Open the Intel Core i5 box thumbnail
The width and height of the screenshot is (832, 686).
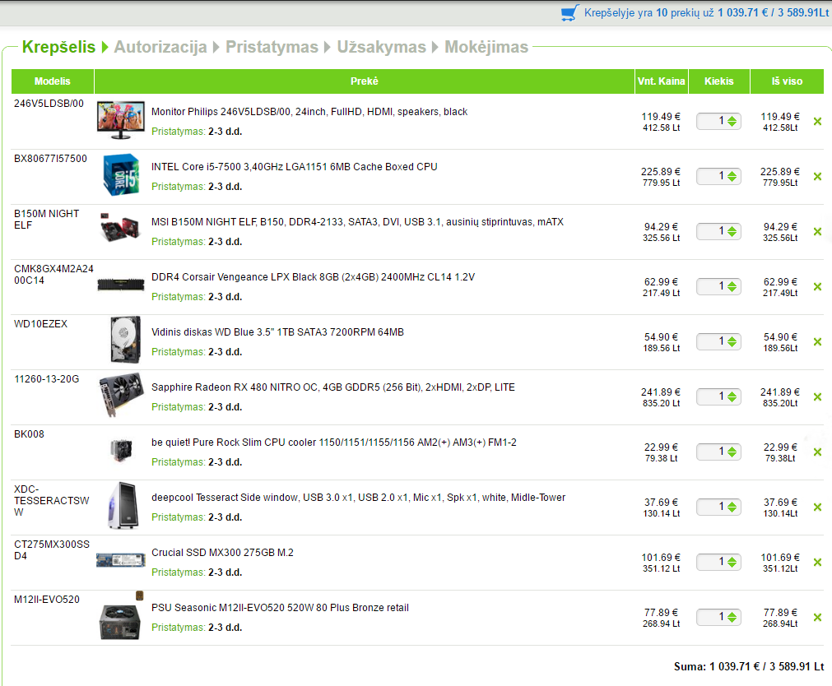pyautogui.click(x=121, y=175)
